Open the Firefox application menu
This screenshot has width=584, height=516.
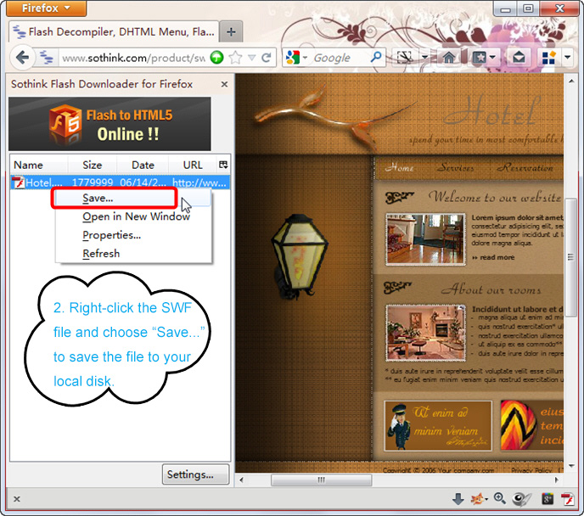(x=46, y=8)
